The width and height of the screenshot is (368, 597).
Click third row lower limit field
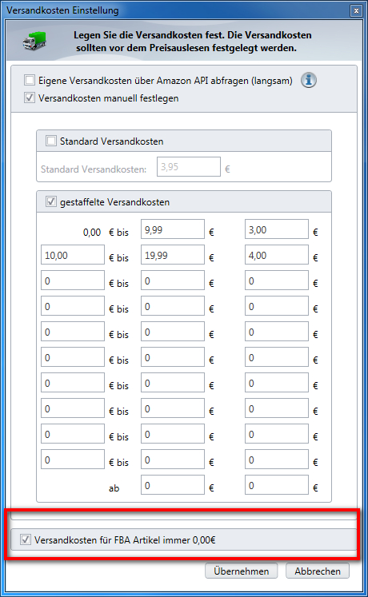tap(73, 281)
